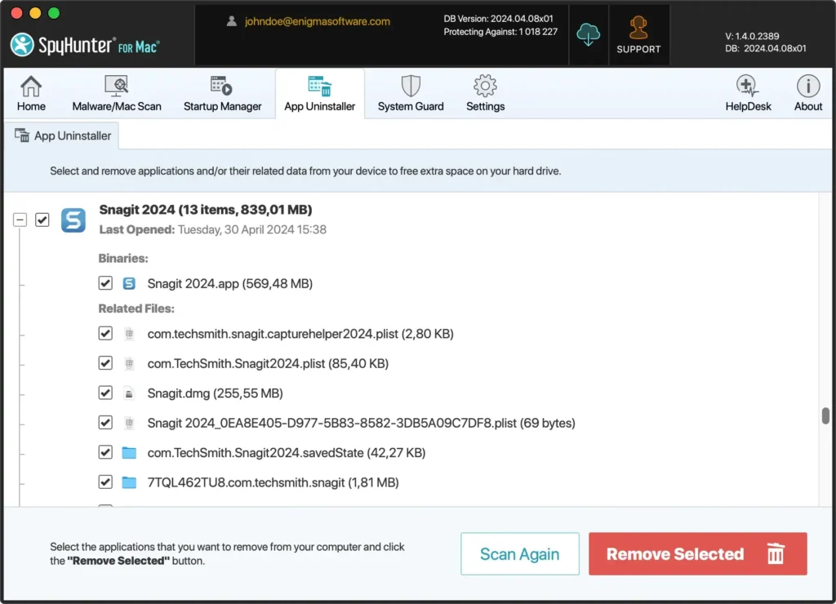Click the HelpDesk label text
This screenshot has height=604, width=836.
pos(748,106)
